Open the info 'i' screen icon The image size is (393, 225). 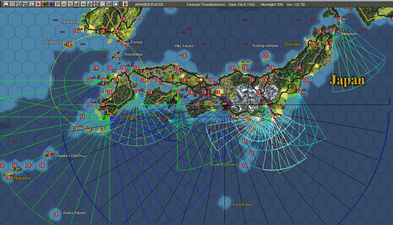32,4
